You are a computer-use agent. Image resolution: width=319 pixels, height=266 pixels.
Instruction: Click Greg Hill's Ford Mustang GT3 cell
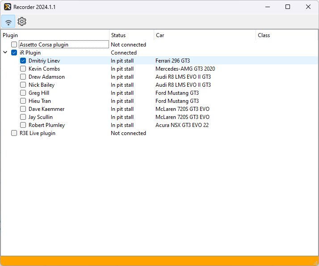coord(177,93)
